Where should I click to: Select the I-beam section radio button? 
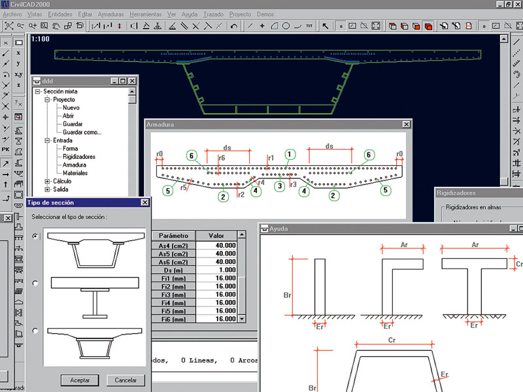(35, 283)
